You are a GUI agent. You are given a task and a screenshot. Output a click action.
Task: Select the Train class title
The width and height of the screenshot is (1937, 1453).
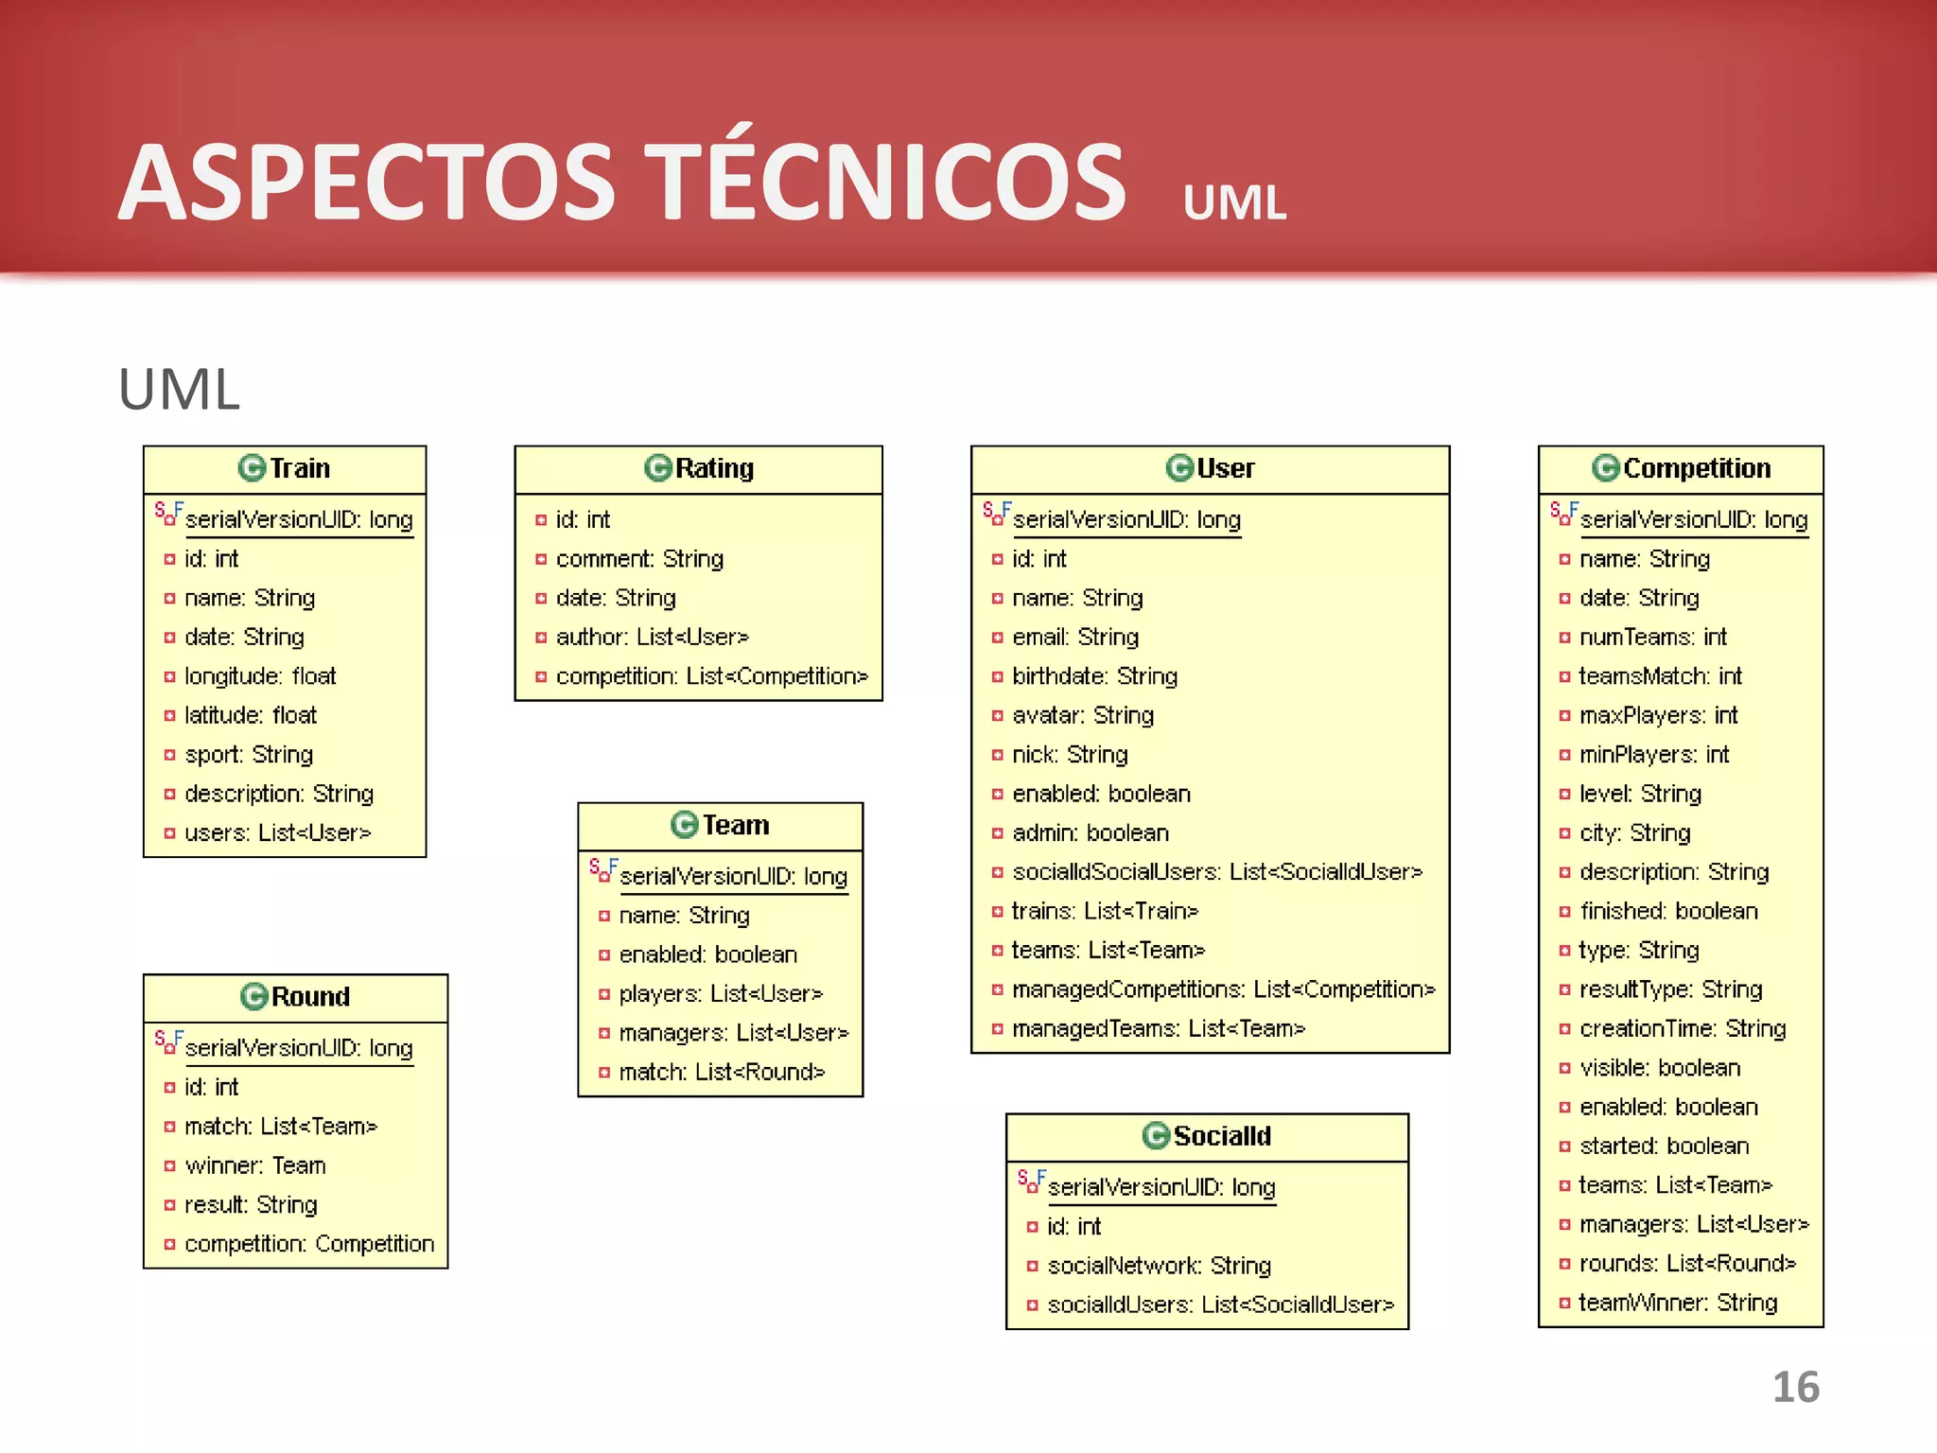tap(300, 468)
